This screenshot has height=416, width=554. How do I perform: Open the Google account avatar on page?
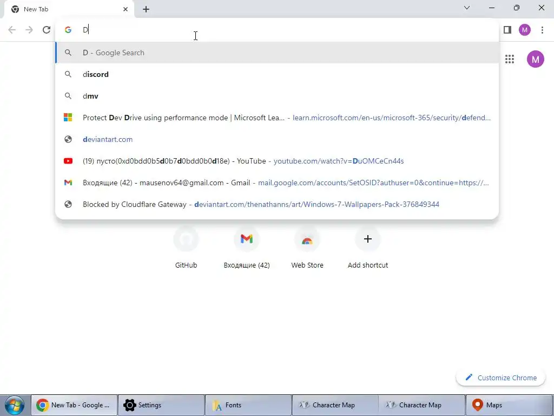pos(536,59)
